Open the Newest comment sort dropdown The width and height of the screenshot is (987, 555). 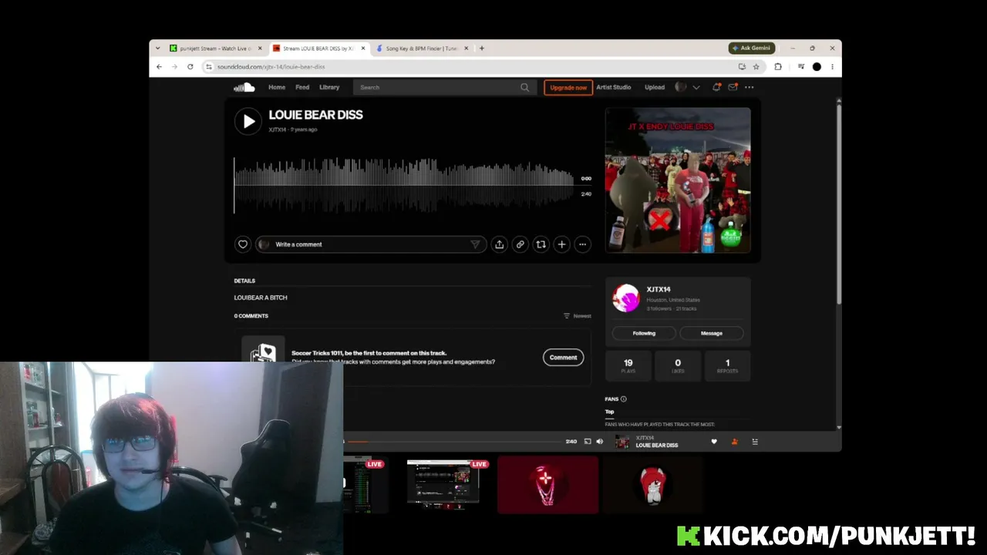(x=578, y=316)
